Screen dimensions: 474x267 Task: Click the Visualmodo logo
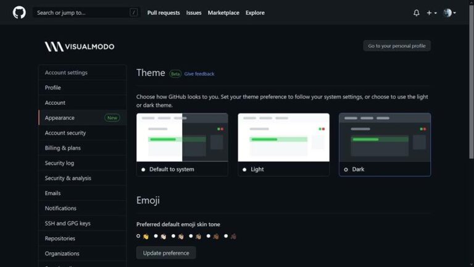(80, 46)
